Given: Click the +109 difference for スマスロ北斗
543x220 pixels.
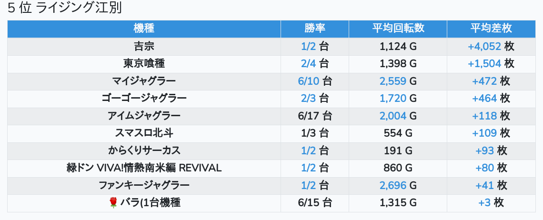Looking at the screenshot, I should pos(484,133).
